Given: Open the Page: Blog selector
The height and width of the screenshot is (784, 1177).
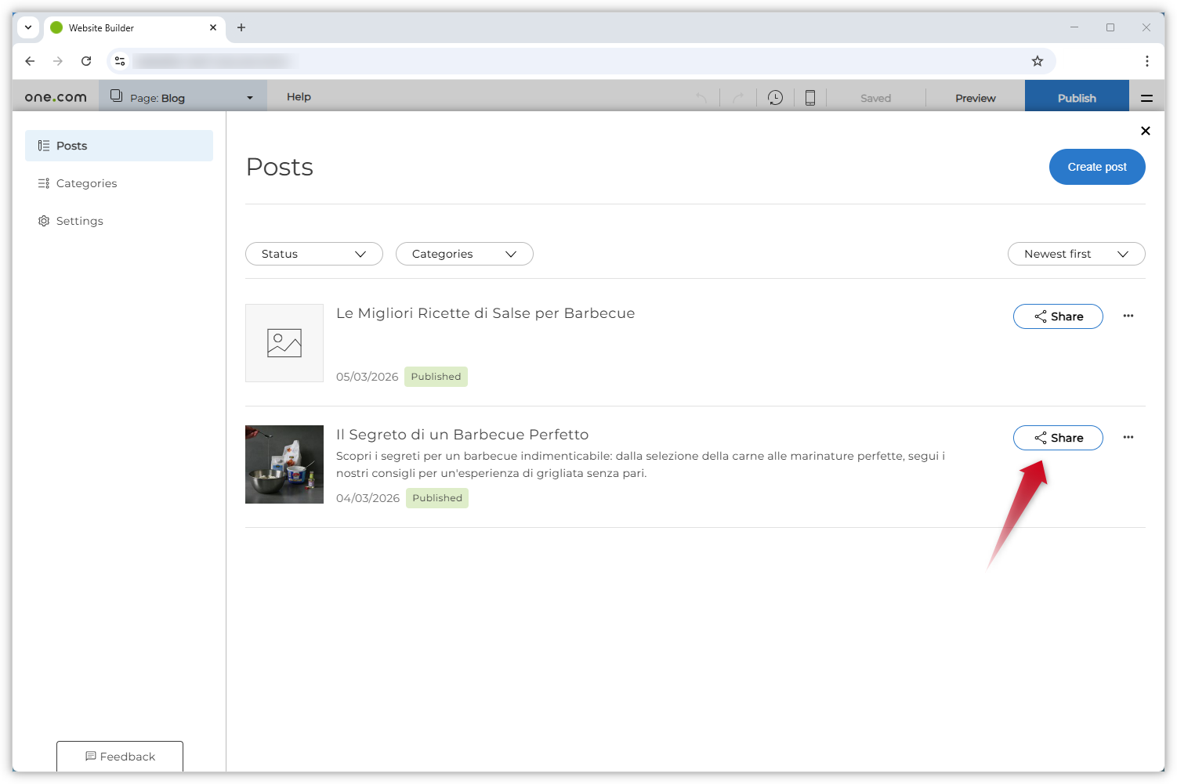Looking at the screenshot, I should click(183, 96).
